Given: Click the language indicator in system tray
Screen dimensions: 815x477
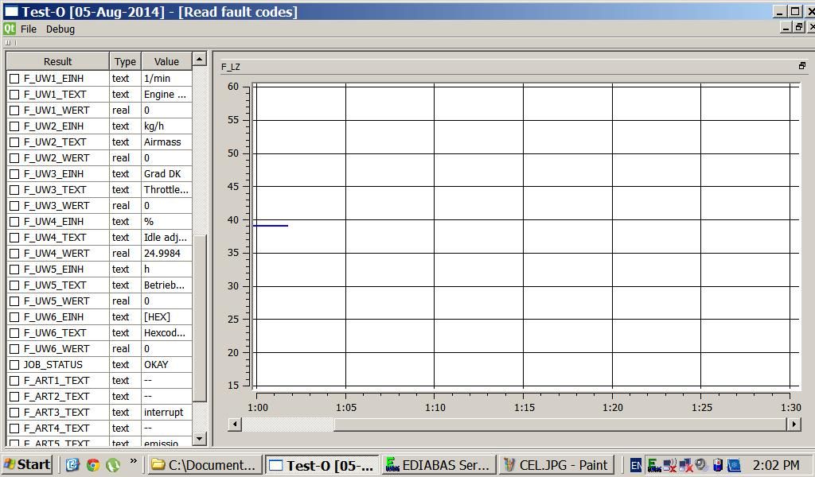Looking at the screenshot, I should click(x=635, y=465).
